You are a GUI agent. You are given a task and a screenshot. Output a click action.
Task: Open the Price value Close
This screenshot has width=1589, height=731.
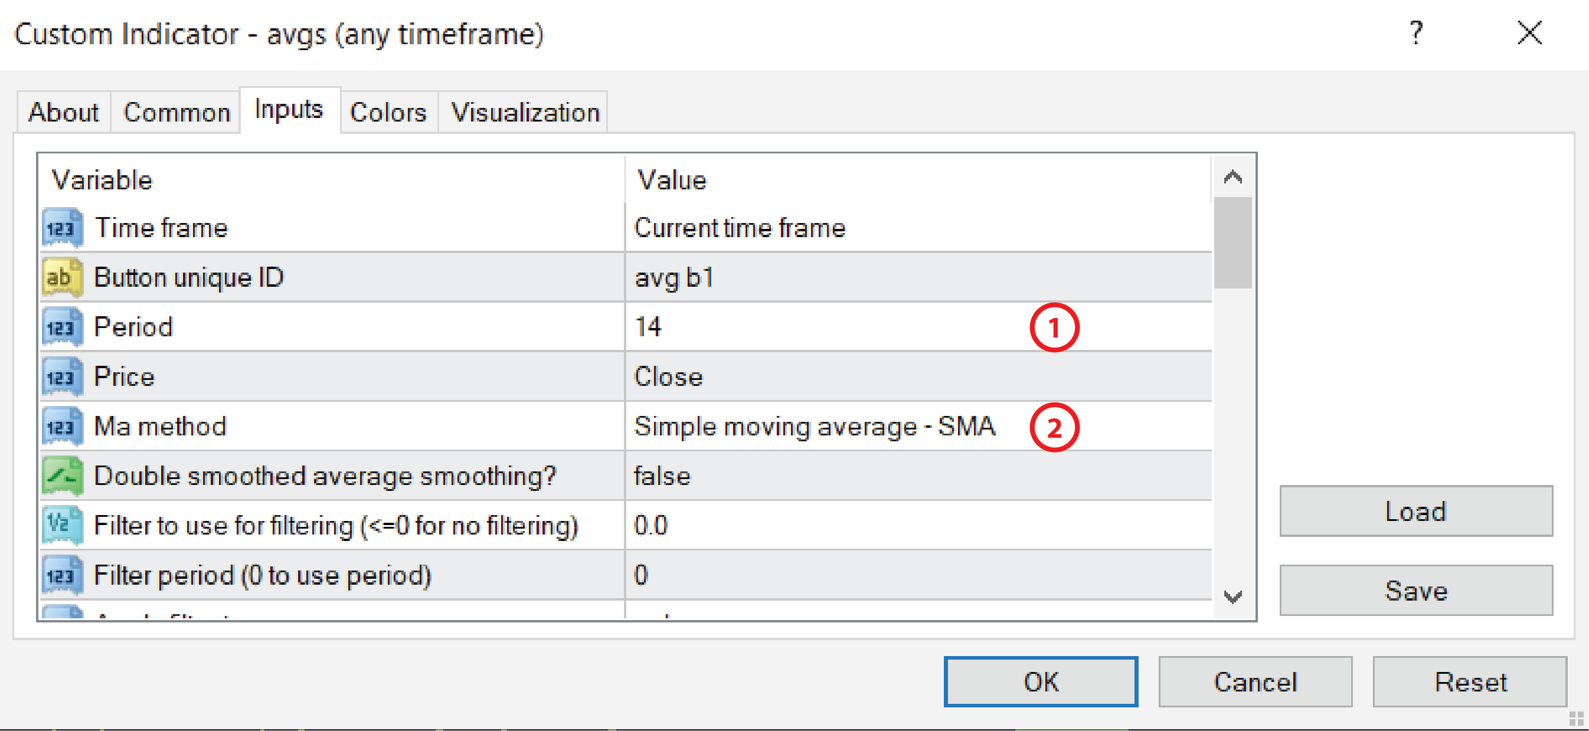pos(918,376)
